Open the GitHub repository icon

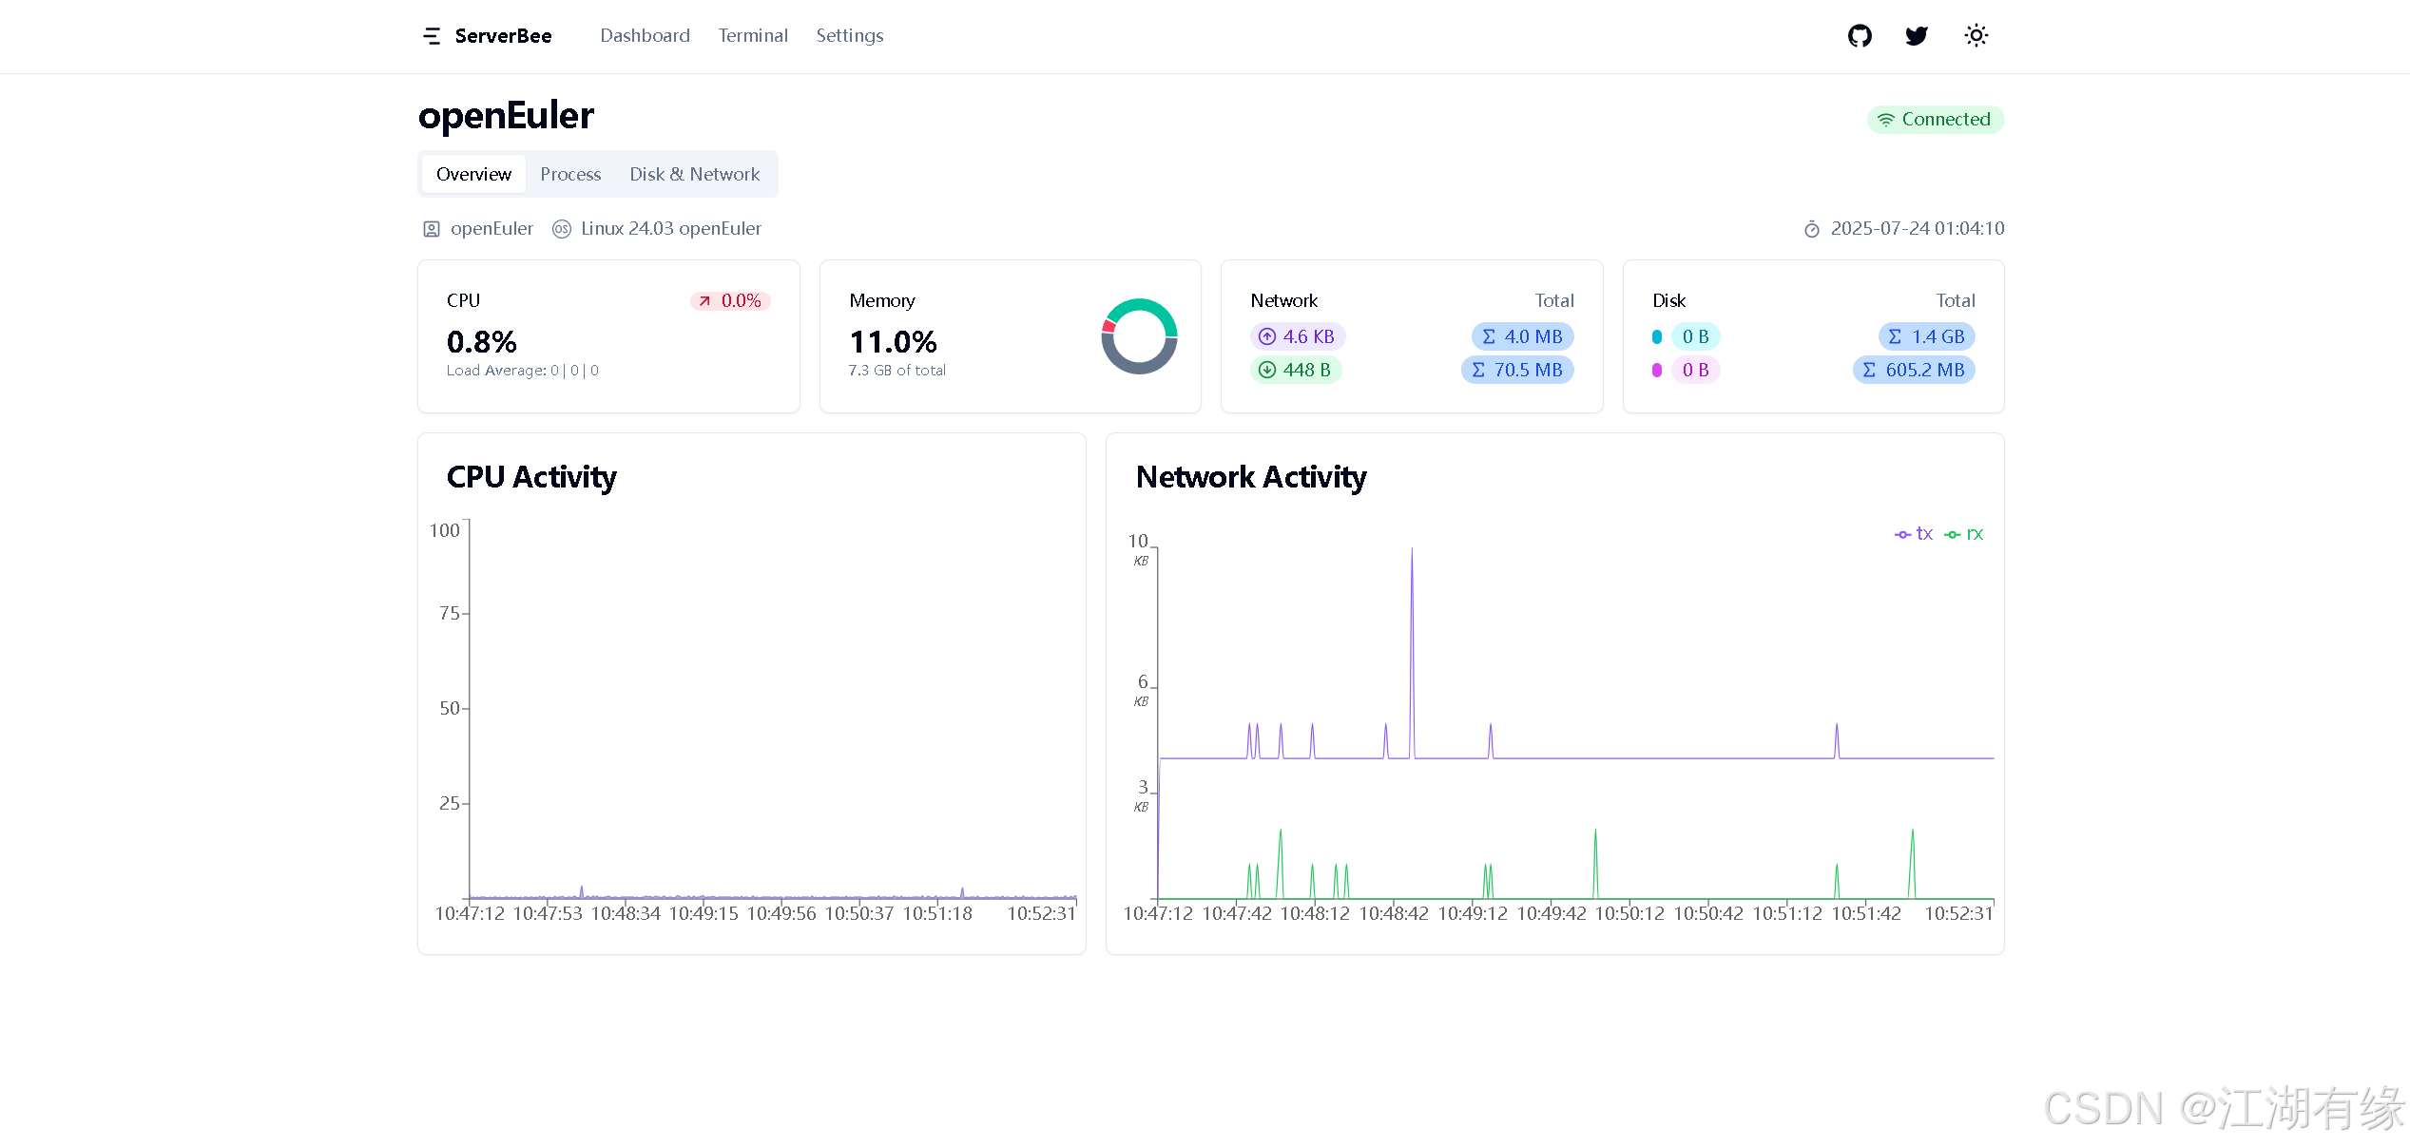1860,36
